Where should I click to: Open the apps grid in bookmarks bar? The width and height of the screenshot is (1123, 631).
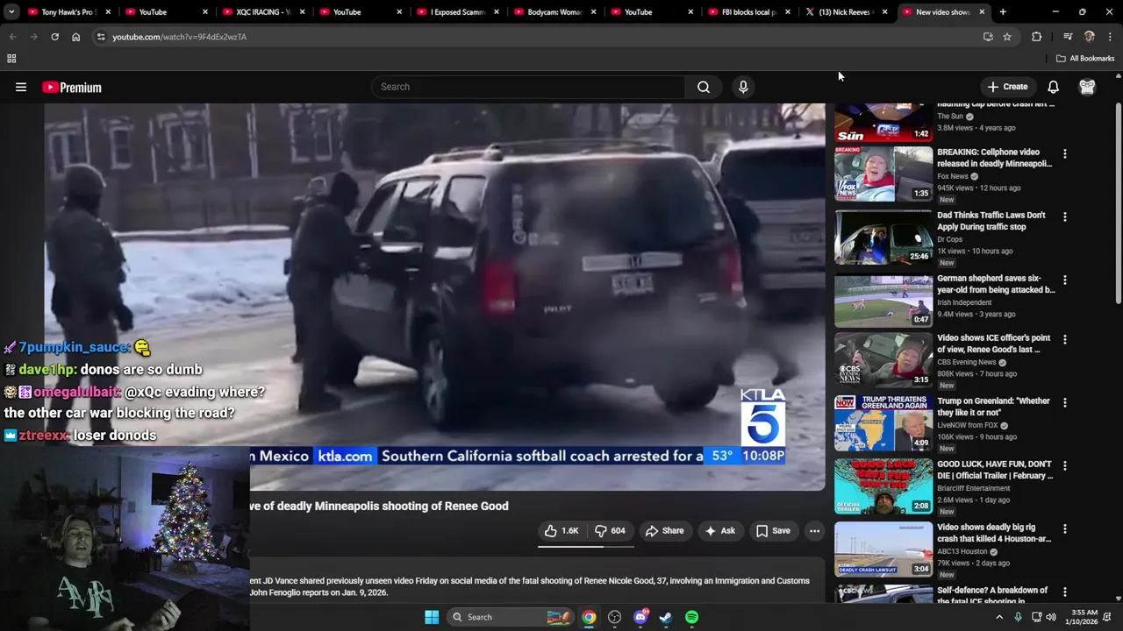[x=11, y=59]
